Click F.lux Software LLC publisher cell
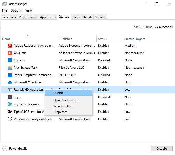The height and width of the screenshot is (155, 175). (x=71, y=68)
